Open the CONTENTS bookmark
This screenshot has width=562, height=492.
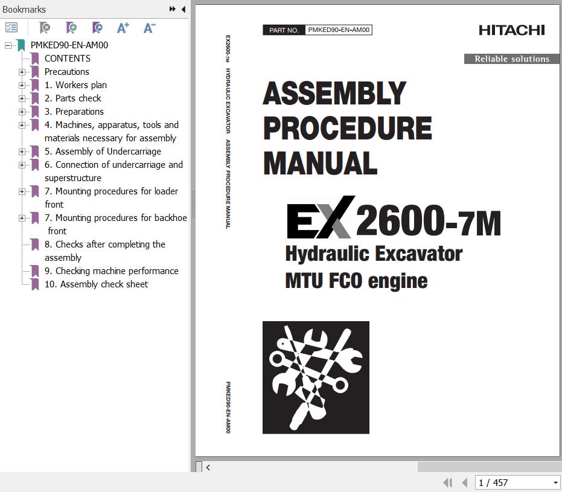point(68,59)
